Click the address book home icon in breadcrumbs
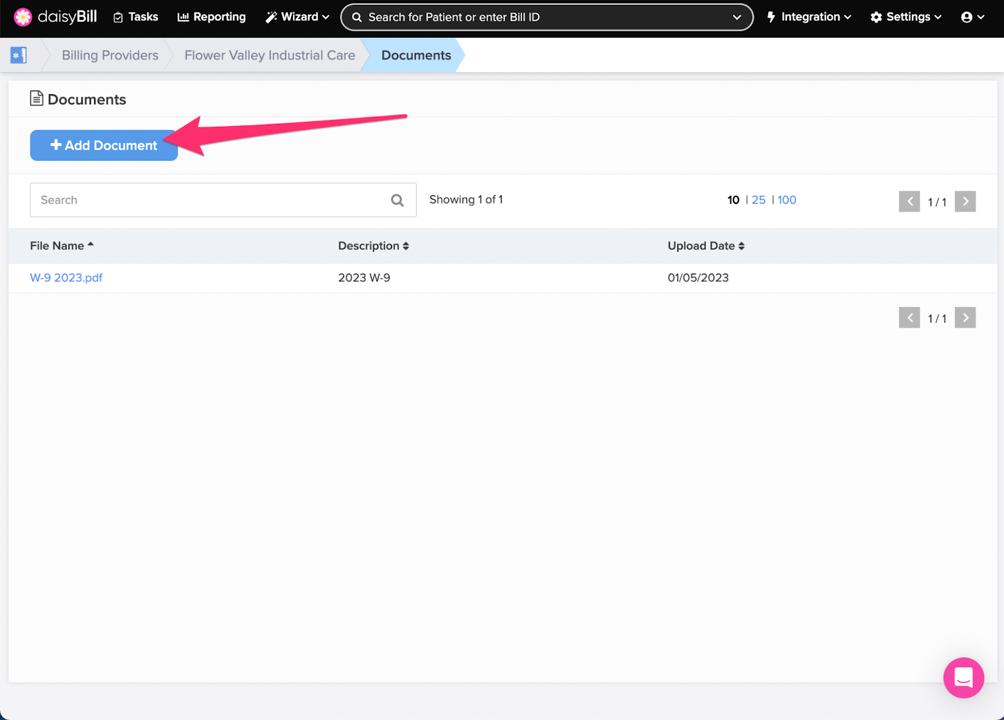1004x720 pixels. coord(19,55)
